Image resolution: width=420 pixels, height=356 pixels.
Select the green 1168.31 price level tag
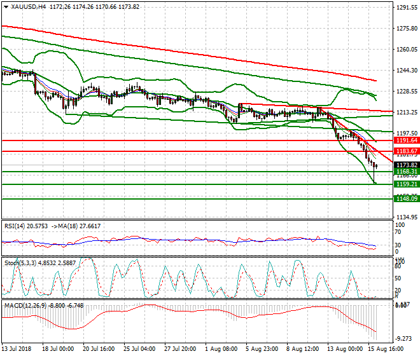pos(406,172)
